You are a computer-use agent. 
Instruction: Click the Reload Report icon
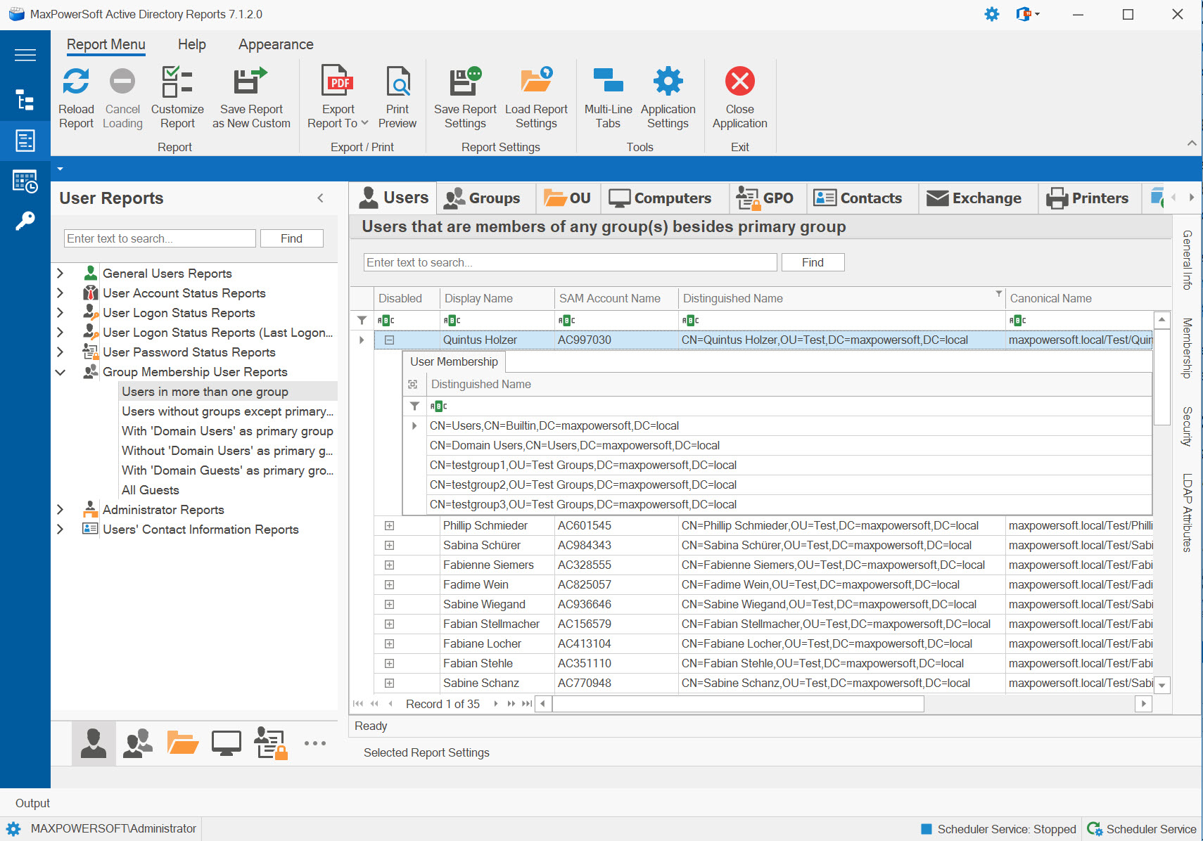[76, 82]
